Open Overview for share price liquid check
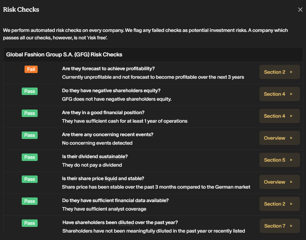Screen dimensions: 306x240 (x=279, y=182)
